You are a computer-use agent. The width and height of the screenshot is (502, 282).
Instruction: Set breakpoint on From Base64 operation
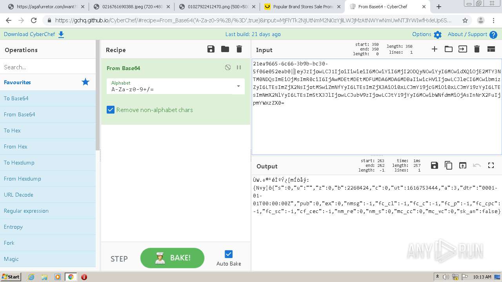(239, 67)
